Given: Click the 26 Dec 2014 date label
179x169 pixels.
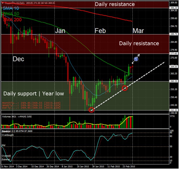Looking at the screenshot, I should [x=53, y=166].
